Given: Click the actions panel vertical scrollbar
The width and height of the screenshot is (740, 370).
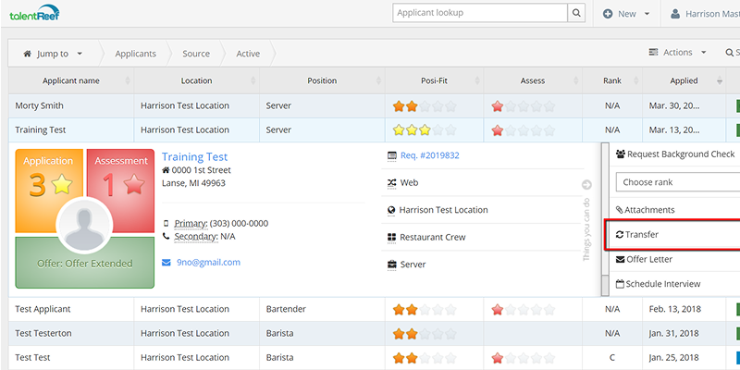Looking at the screenshot, I should coord(605,219).
